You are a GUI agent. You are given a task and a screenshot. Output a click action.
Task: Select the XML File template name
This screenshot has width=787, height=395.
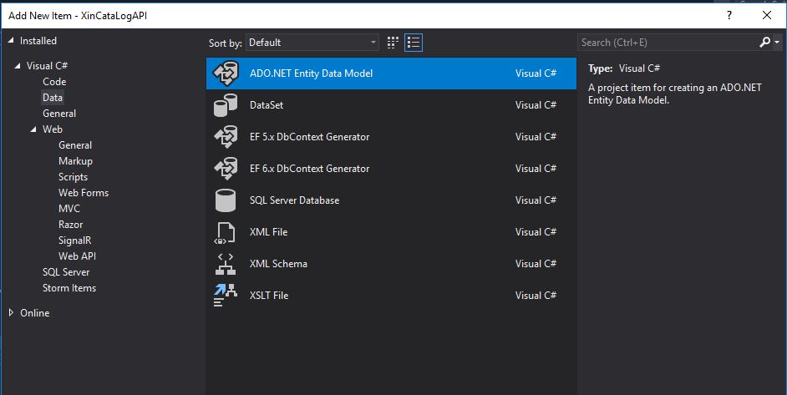[x=268, y=232]
